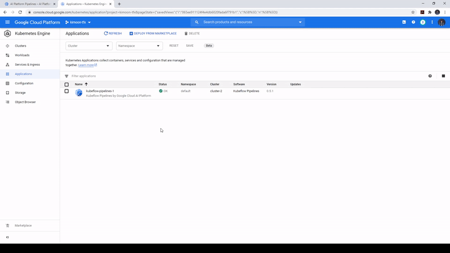Expand the search bar dropdown arrow

(300, 22)
